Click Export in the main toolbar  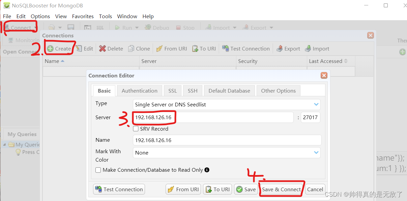[x=255, y=28]
